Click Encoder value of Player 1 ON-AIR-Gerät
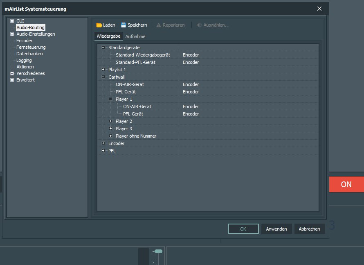This screenshot has height=265, width=364. click(x=191, y=106)
